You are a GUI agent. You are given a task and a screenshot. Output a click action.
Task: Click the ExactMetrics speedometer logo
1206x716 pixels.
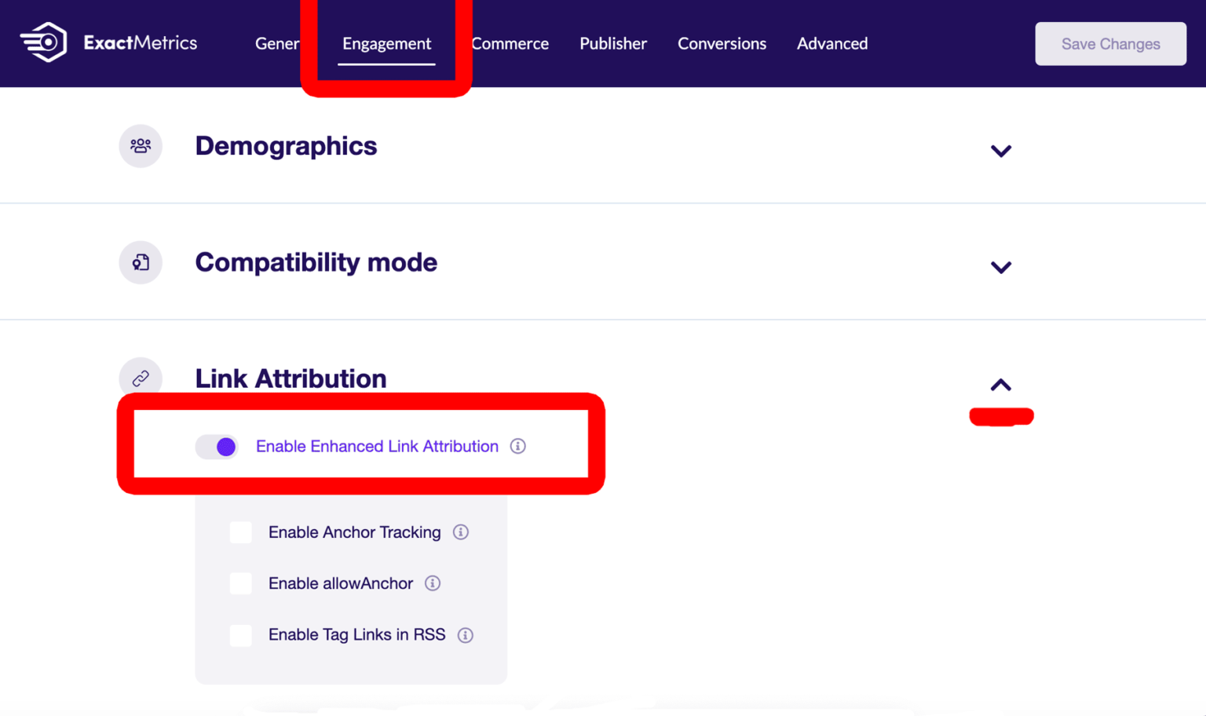[43, 42]
